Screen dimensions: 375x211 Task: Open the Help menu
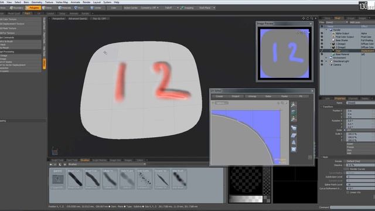tap(117, 2)
